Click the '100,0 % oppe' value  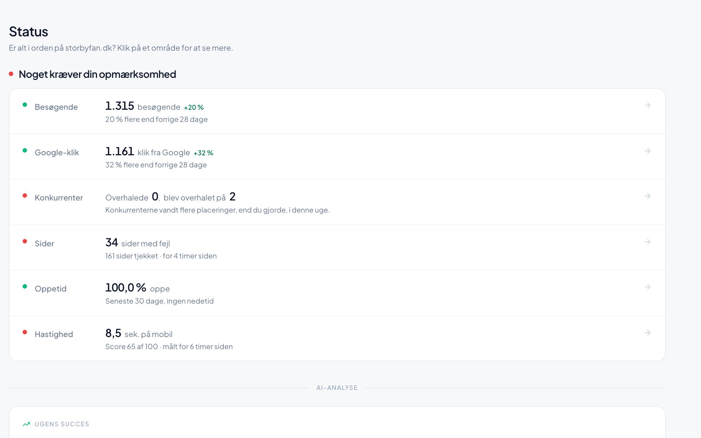[137, 288]
